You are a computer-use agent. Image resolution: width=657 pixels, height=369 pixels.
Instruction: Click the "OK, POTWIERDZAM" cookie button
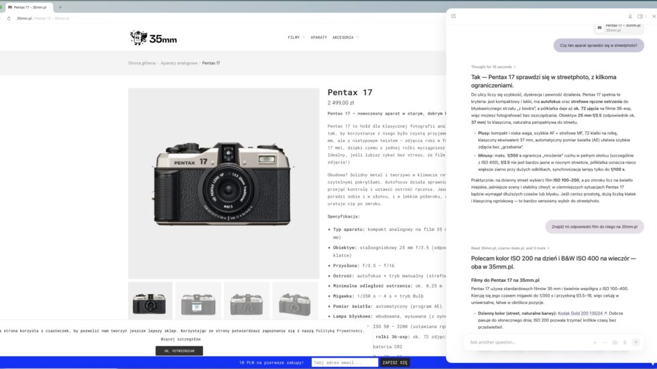click(179, 351)
